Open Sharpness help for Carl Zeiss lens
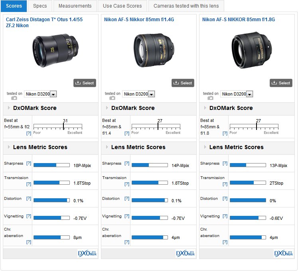298x271 pixels. [x=29, y=163]
